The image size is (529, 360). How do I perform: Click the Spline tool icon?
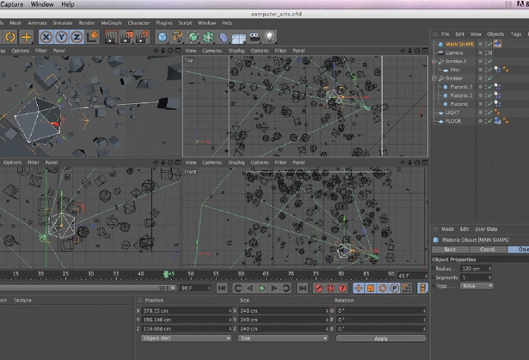point(178,37)
